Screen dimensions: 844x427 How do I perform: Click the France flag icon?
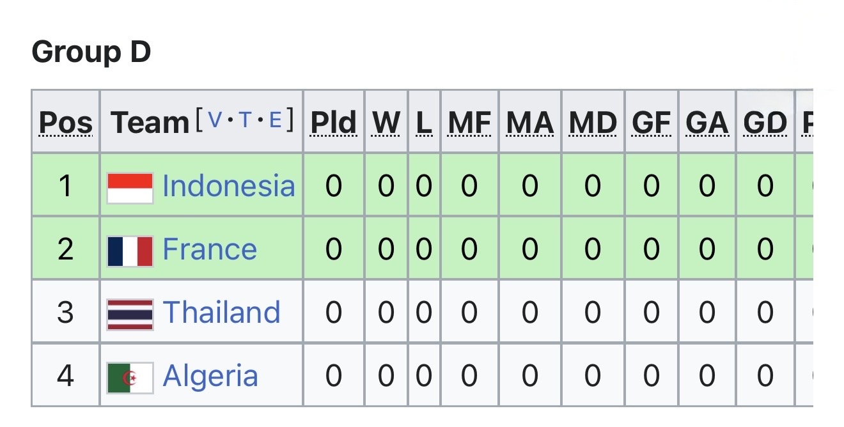click(x=130, y=251)
